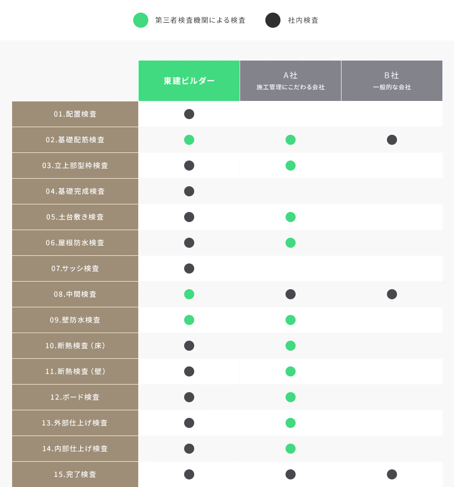The image size is (454, 487).
Task: Select the B社 一般的な会社 column header
Action: (x=392, y=81)
